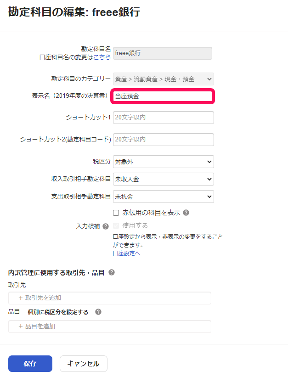Click the 保存 button
The image size is (288, 377).
coord(30,364)
